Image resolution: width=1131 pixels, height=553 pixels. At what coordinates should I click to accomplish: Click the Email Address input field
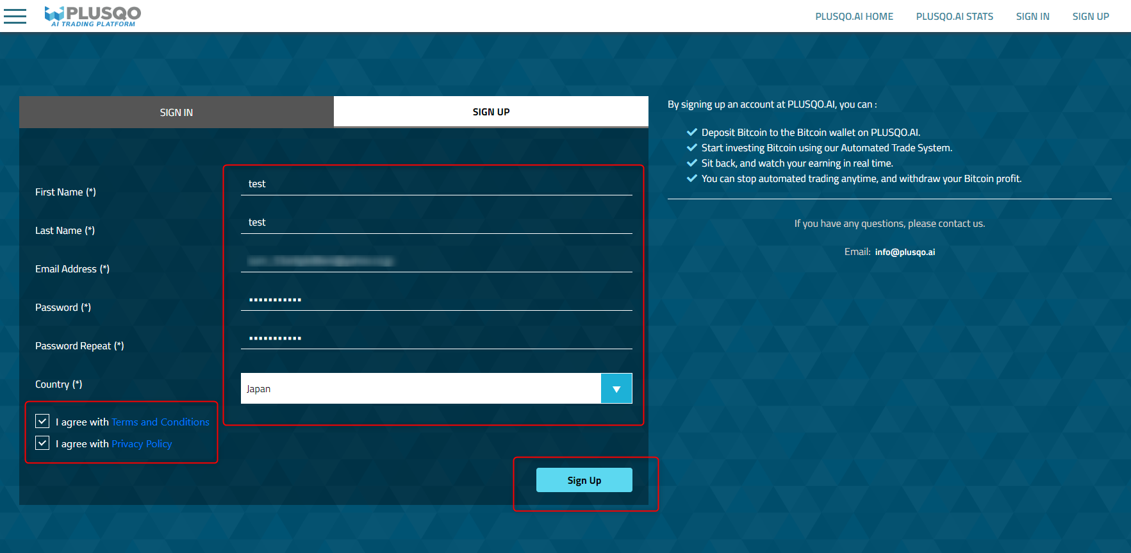tap(436, 261)
